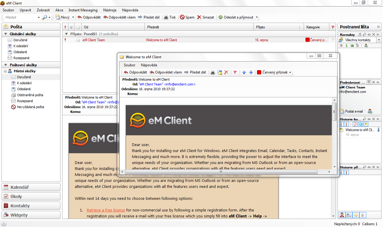Open the Všechny kontakty dropdown

pyautogui.click(x=379, y=40)
